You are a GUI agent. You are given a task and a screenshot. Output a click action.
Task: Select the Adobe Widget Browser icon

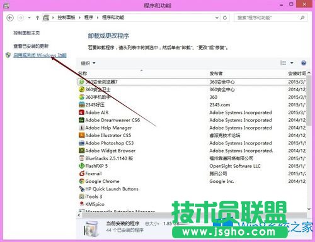81,150
